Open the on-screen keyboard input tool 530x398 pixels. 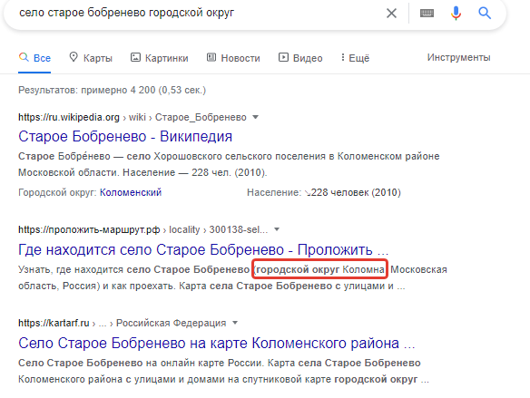(427, 14)
